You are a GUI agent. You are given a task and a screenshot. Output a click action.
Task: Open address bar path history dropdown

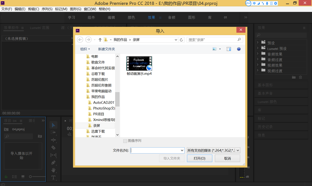click(176, 40)
